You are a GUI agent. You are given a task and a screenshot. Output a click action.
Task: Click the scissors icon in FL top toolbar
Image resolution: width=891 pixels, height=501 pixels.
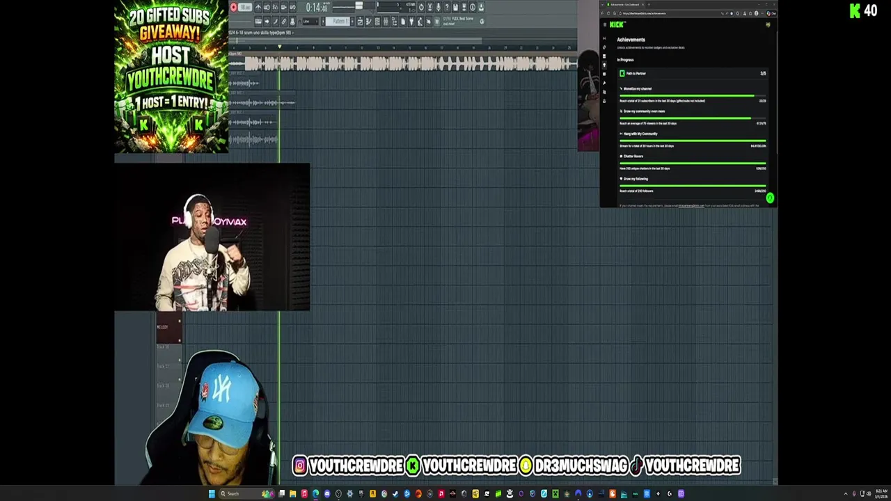pyautogui.click(x=430, y=8)
